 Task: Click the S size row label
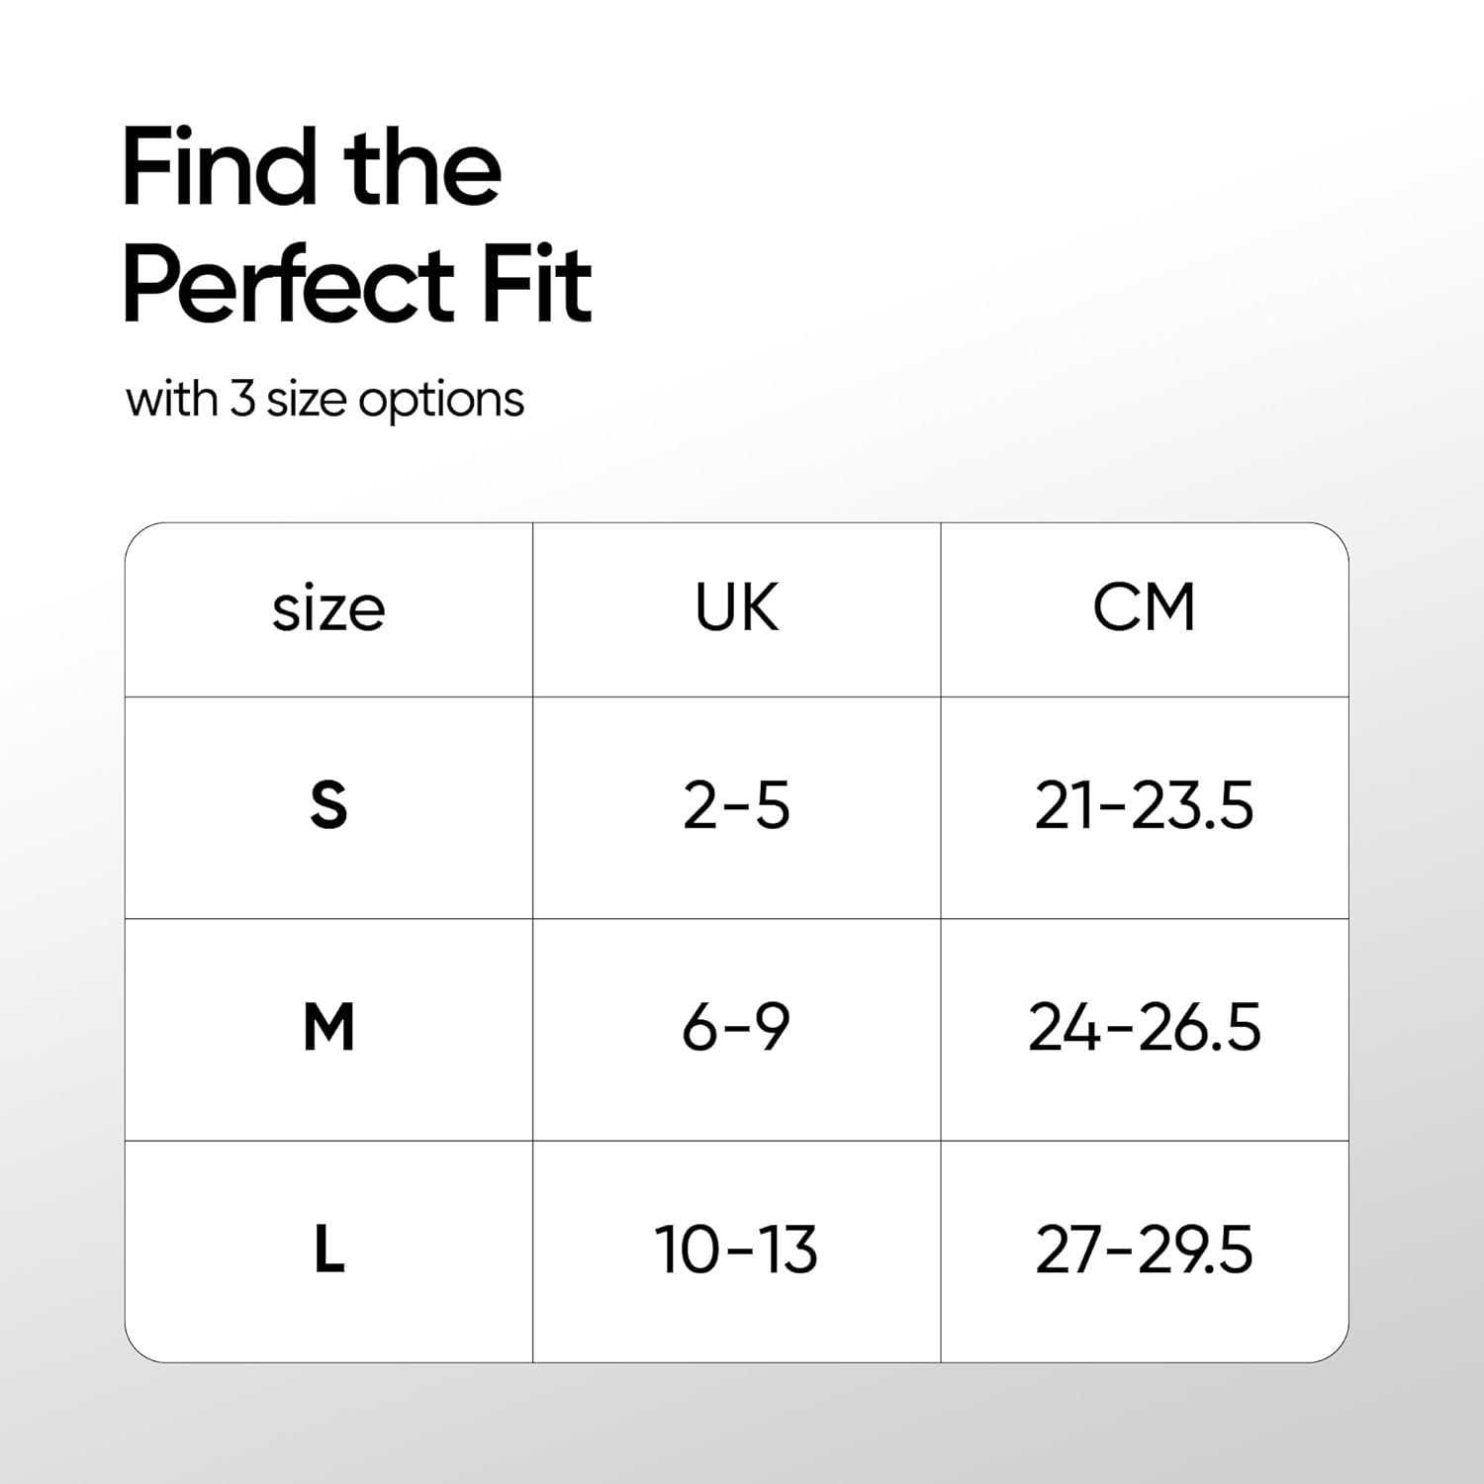pyautogui.click(x=328, y=806)
